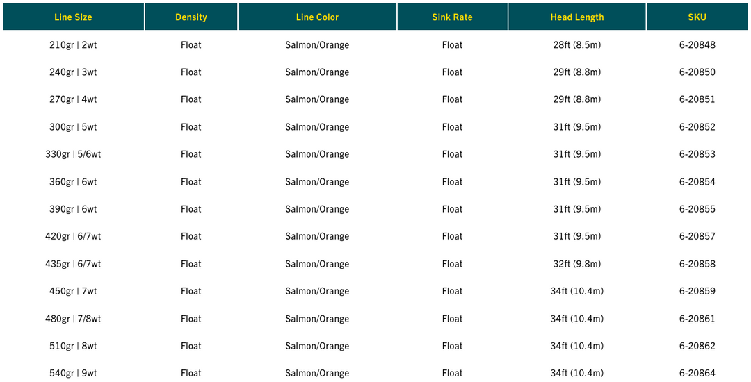Click the 330gr | 5/6wt line size
This screenshot has width=751, height=382.
(73, 154)
